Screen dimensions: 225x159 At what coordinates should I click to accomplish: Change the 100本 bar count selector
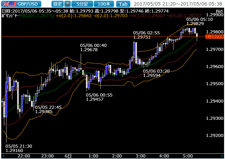click(104, 4)
